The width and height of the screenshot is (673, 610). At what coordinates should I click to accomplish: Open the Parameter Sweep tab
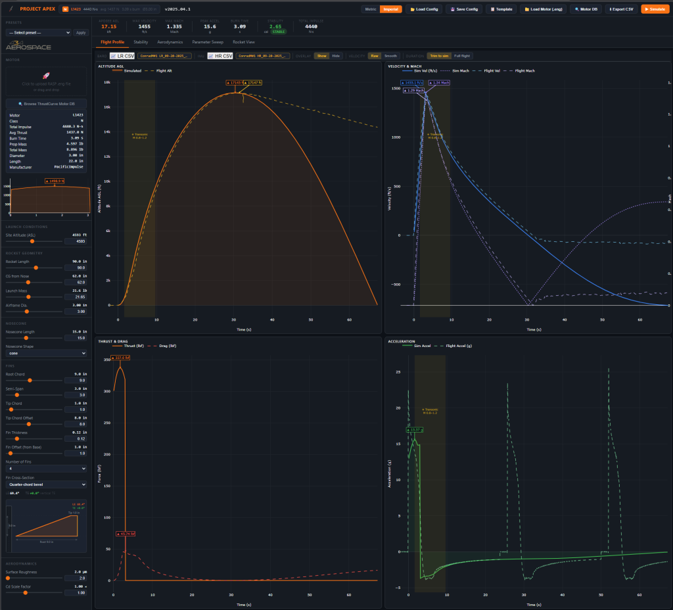click(x=208, y=42)
